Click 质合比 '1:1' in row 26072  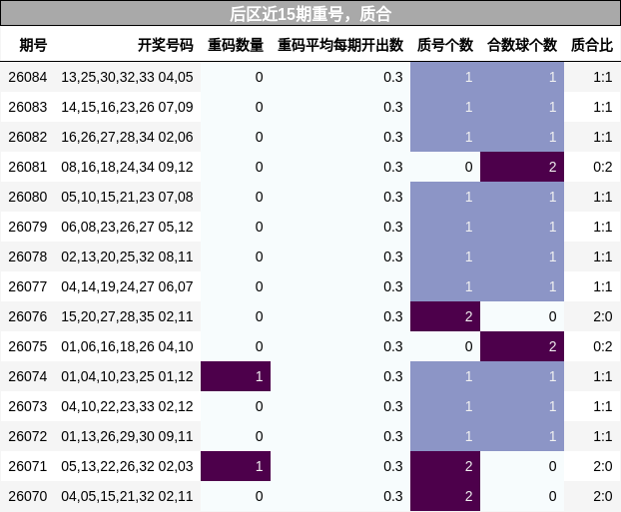pyautogui.click(x=603, y=436)
